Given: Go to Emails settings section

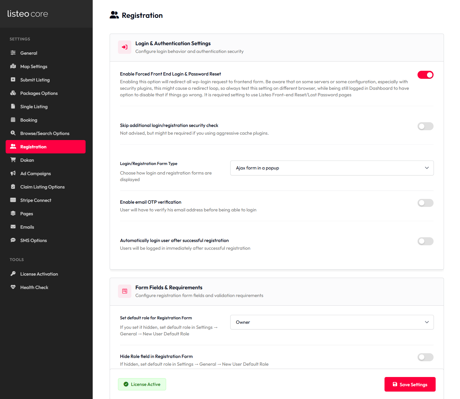Looking at the screenshot, I should coord(27,227).
